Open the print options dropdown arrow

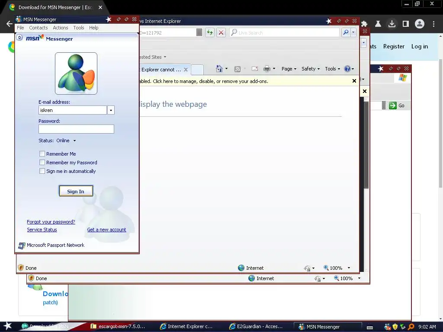pyautogui.click(x=274, y=69)
